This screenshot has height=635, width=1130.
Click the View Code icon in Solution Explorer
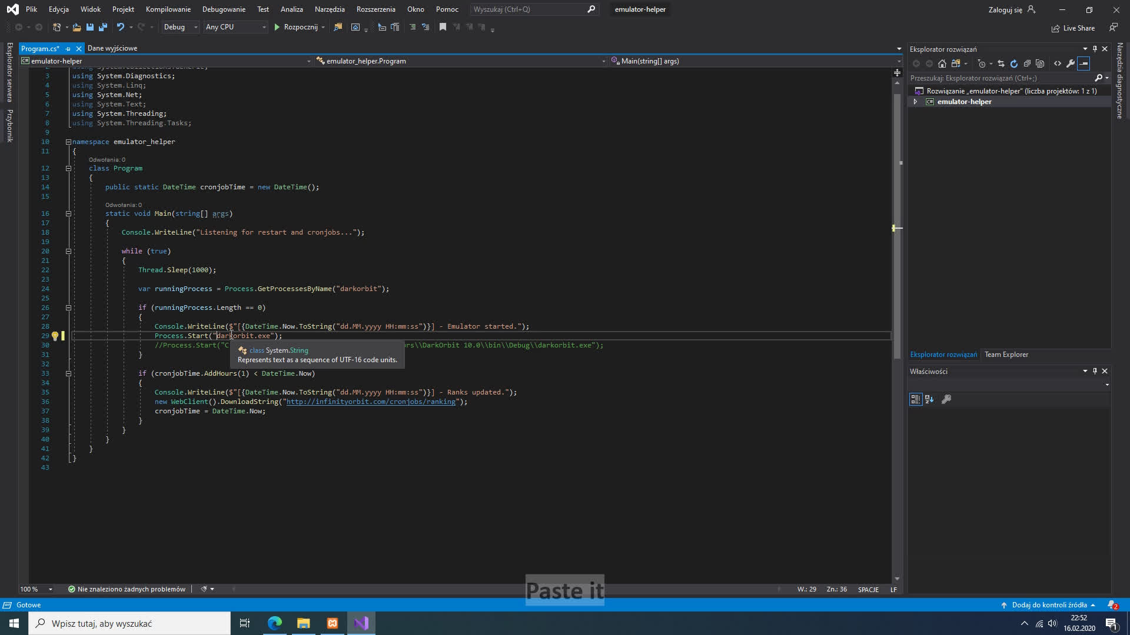(x=1058, y=63)
